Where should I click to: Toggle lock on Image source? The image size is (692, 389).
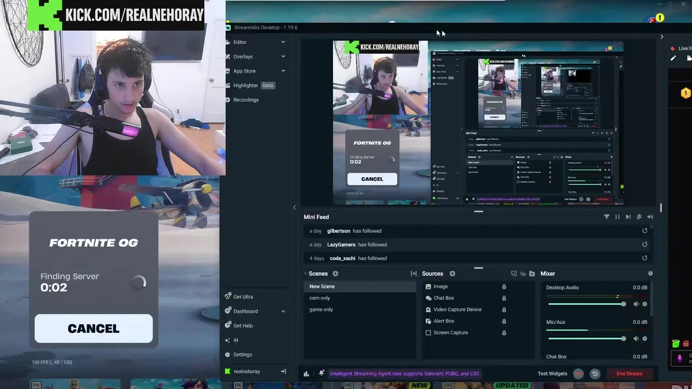pos(504,287)
